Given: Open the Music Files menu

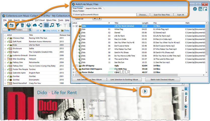Looking at the screenshot, I should click(x=51, y=20).
